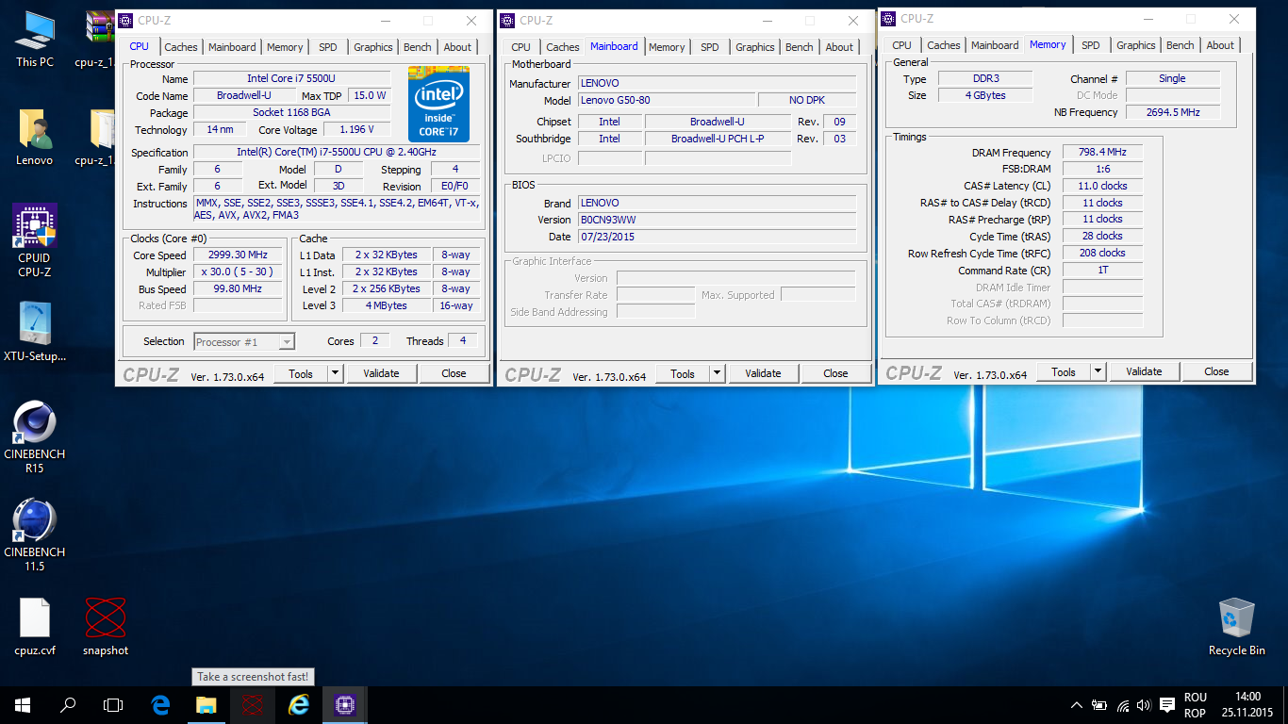Open Internet Explorer from the taskbar
The width and height of the screenshot is (1288, 724).
point(299,704)
